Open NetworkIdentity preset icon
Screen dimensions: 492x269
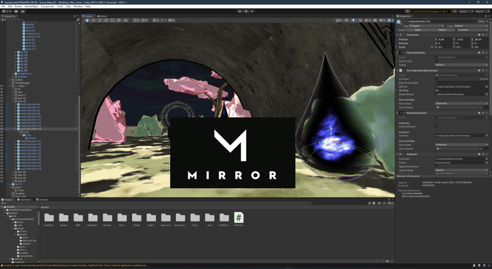(483, 53)
